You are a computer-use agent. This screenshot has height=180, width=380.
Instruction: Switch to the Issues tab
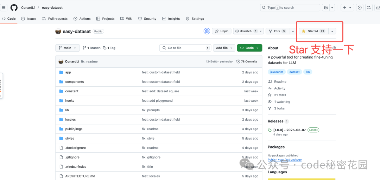(28, 19)
